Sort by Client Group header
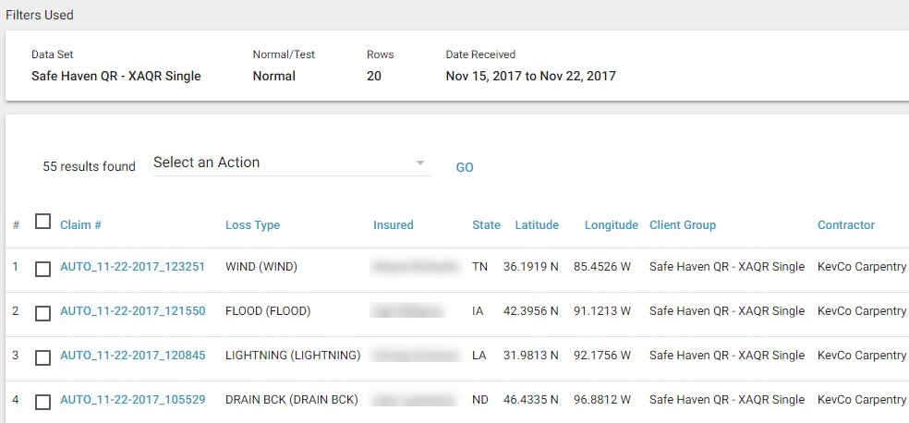 point(683,225)
